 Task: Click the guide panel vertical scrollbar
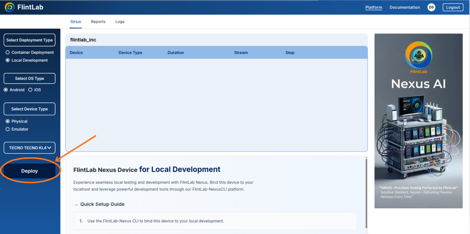pyautogui.click(x=366, y=193)
